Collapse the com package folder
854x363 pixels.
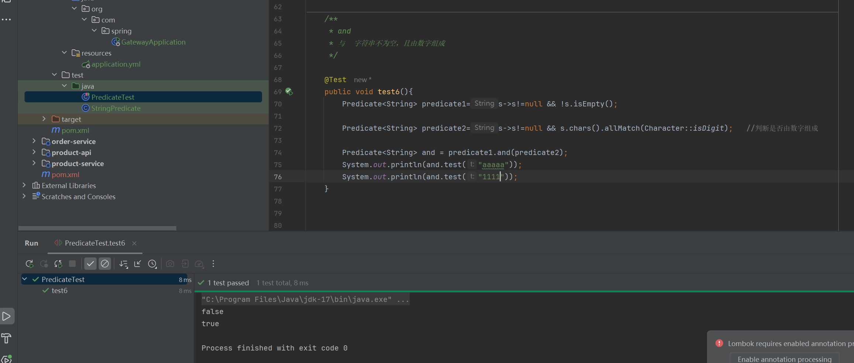pyautogui.click(x=85, y=20)
